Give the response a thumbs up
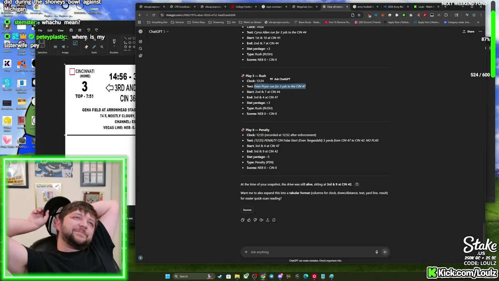The width and height of the screenshot is (499, 281). point(249,220)
